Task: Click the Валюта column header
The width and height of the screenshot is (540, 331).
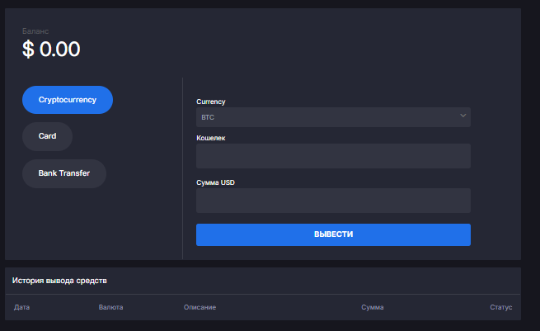Action: pyautogui.click(x=110, y=307)
